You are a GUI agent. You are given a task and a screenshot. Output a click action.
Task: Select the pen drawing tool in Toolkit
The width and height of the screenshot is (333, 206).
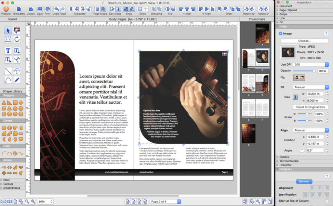tap(17, 80)
